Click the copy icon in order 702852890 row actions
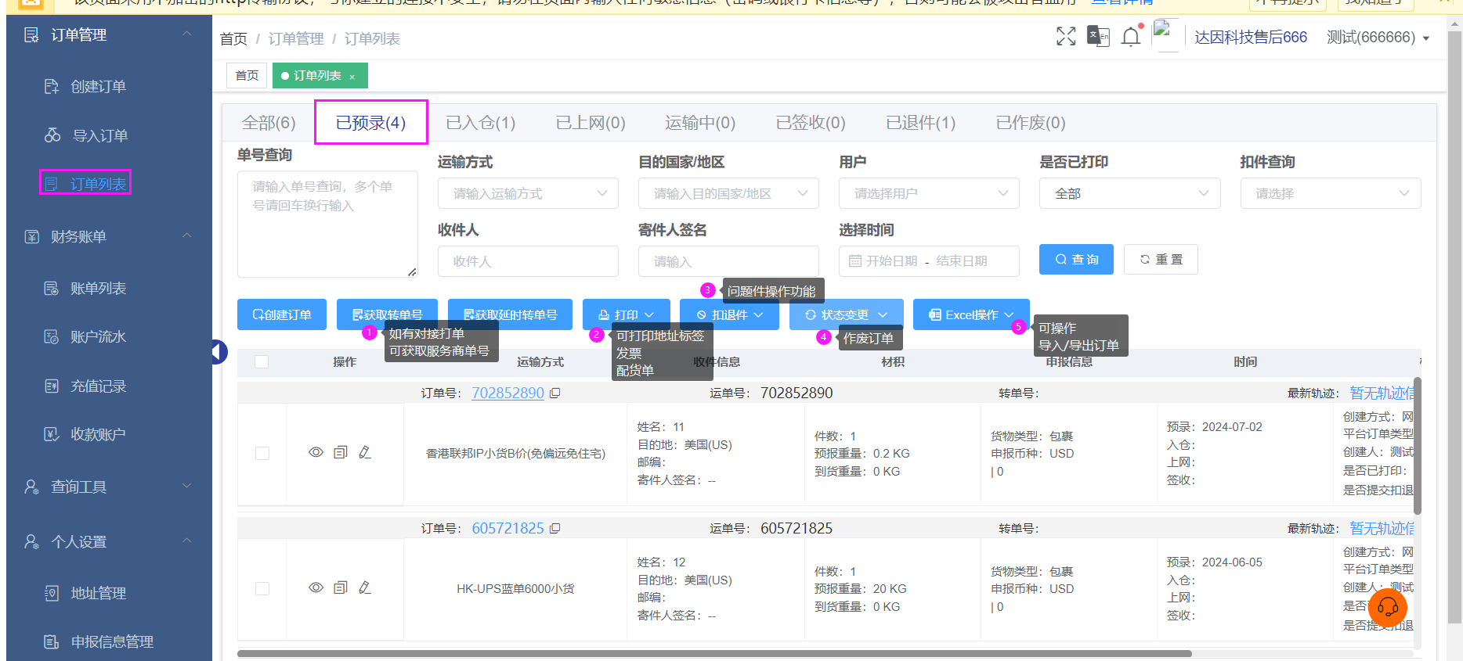 pos(341,452)
